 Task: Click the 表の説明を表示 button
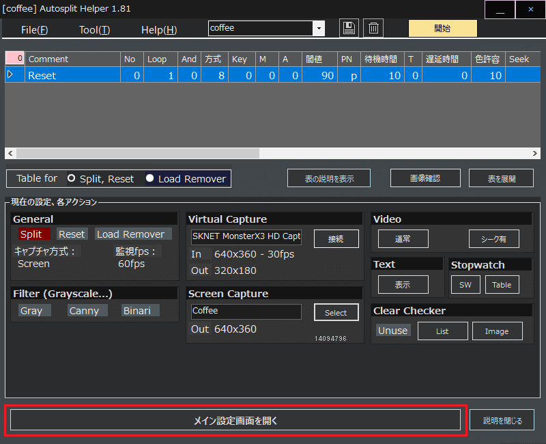[329, 178]
